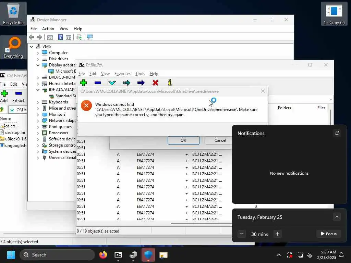Click the Info yellow icon in 7-Zip toolbar
Viewport: 351px width, 263px height.
tap(170, 83)
